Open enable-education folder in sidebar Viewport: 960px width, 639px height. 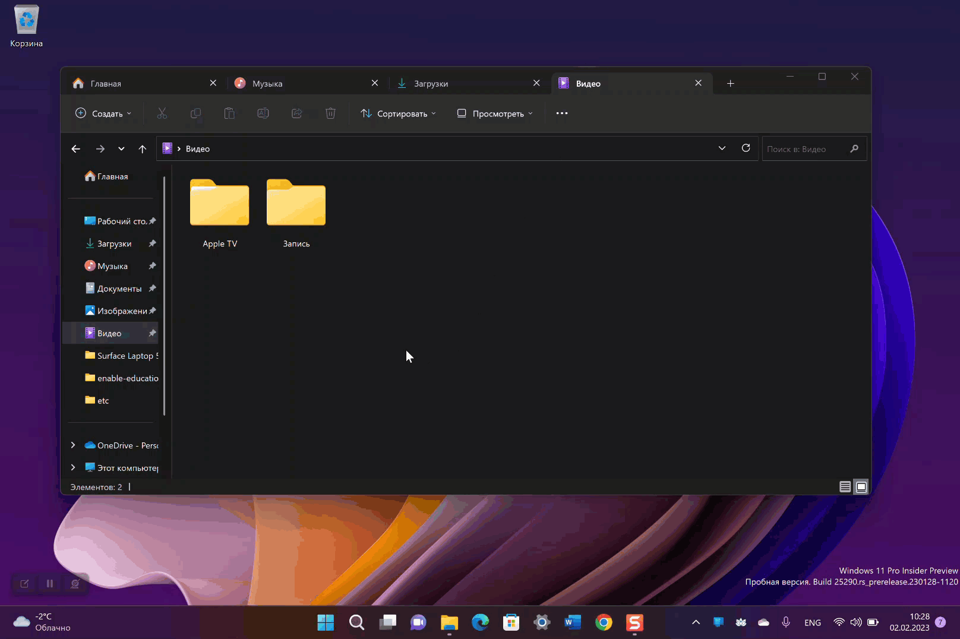coord(110,378)
